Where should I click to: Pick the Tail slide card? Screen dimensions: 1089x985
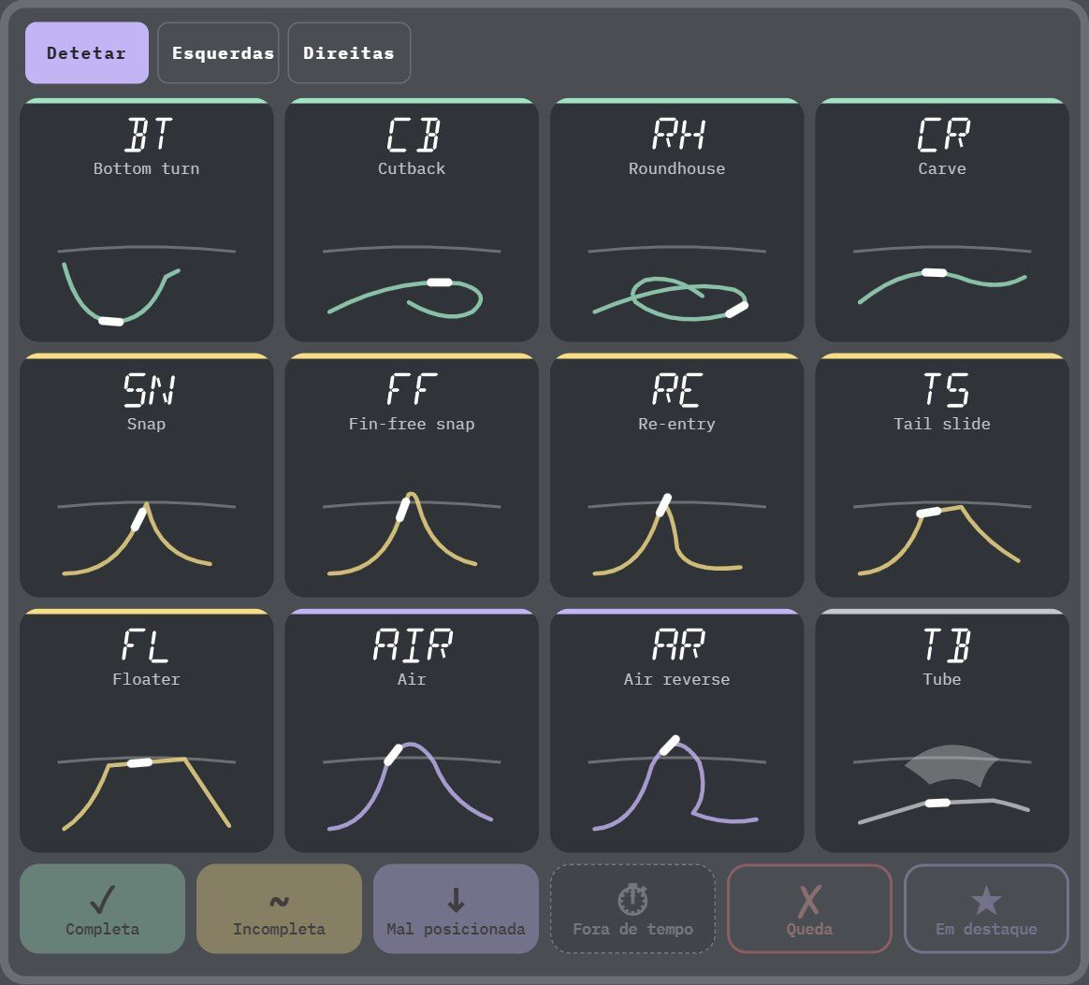coord(942,475)
